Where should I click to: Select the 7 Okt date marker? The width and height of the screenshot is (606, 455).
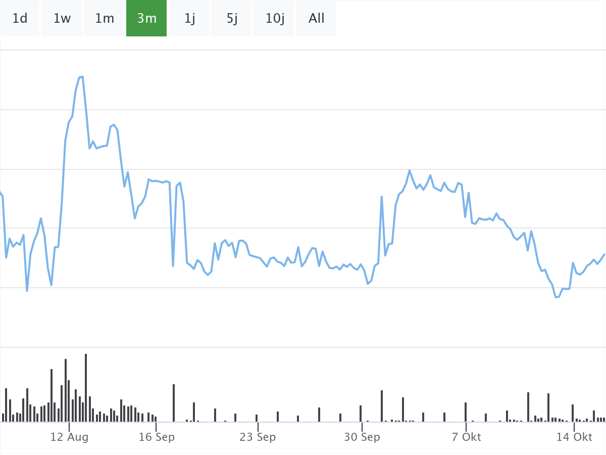point(466,437)
